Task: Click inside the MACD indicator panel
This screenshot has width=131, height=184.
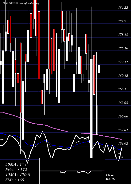Action: click(72, 171)
